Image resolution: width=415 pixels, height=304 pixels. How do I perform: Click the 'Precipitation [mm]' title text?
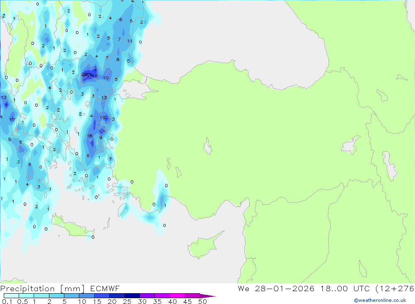[43, 289]
